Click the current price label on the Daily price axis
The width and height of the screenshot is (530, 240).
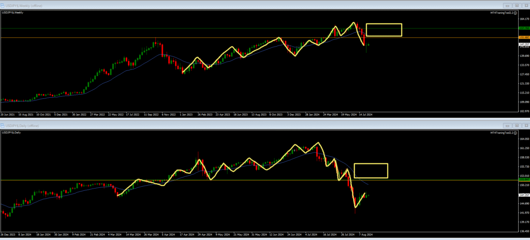(523, 195)
